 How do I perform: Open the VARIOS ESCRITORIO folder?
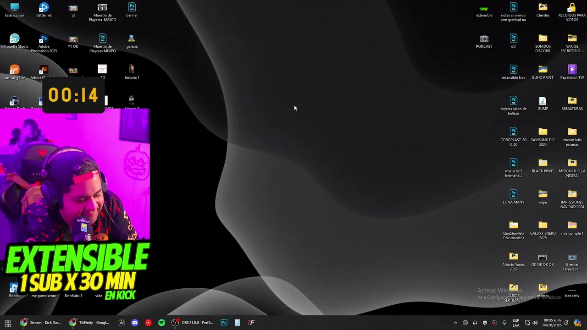(x=572, y=44)
